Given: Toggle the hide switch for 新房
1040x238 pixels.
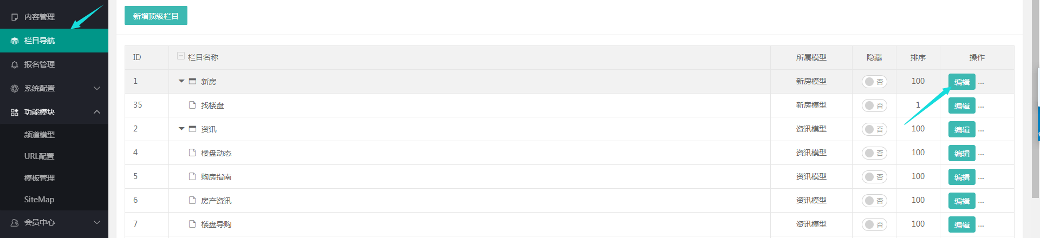Looking at the screenshot, I should point(874,82).
